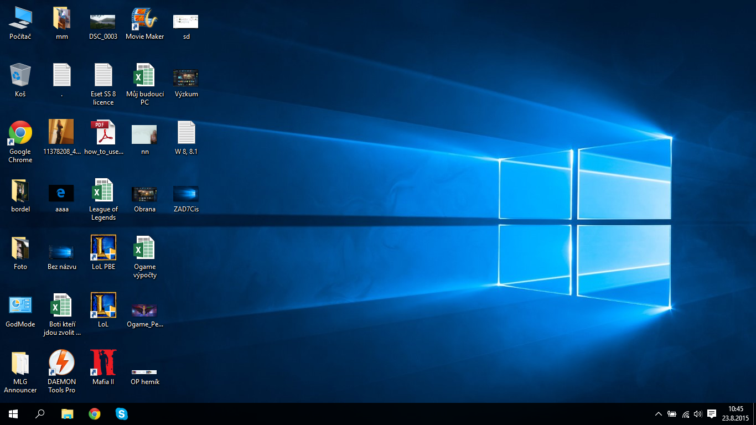Viewport: 756px width, 425px height.
Task: Click the Koš recycle bin icon
Action: point(20,75)
